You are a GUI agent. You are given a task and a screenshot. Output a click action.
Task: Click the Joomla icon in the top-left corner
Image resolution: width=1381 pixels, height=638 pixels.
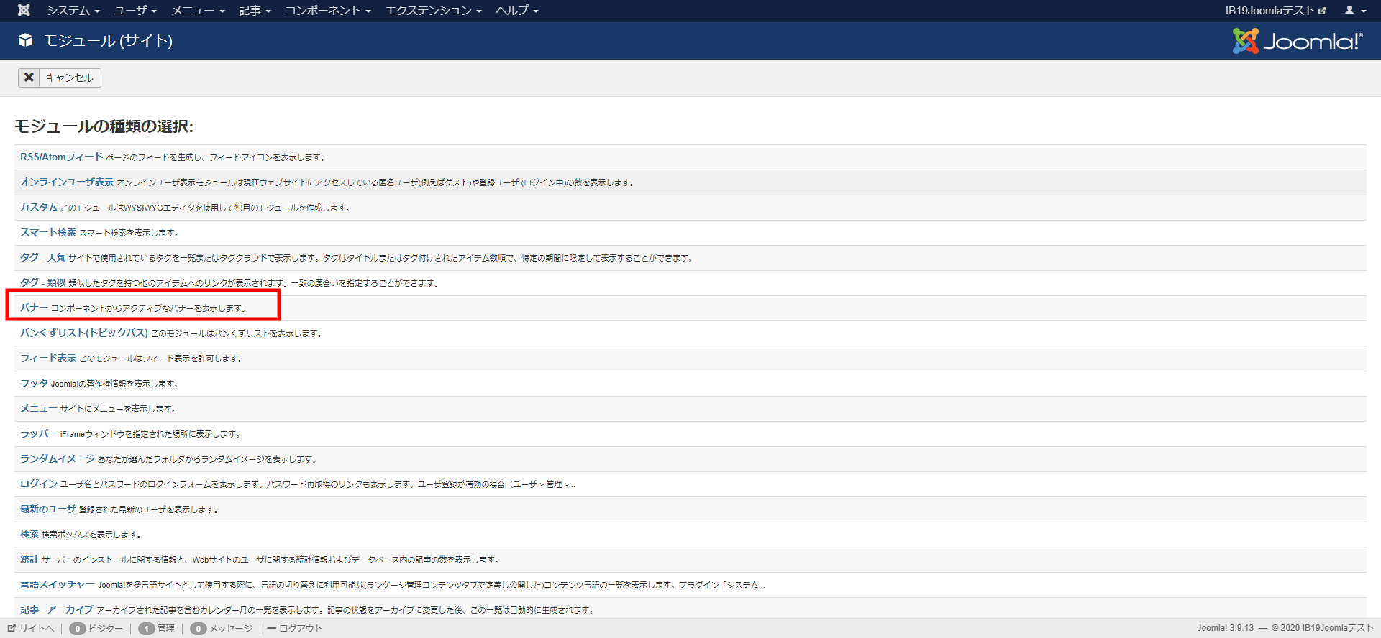(x=24, y=10)
